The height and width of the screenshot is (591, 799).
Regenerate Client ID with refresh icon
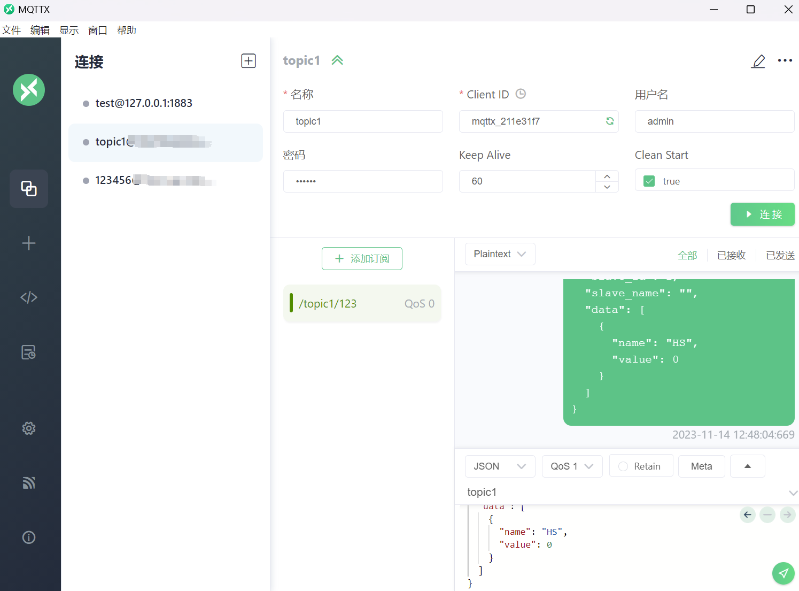point(610,121)
